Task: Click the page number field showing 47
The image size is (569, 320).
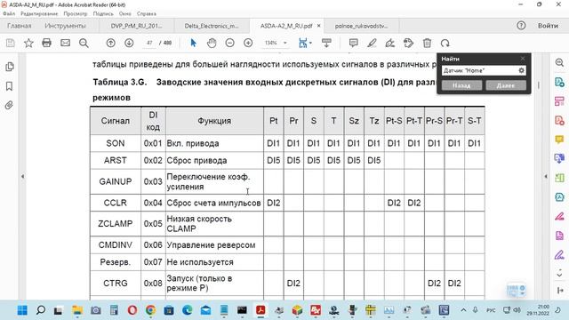Action: [x=149, y=43]
